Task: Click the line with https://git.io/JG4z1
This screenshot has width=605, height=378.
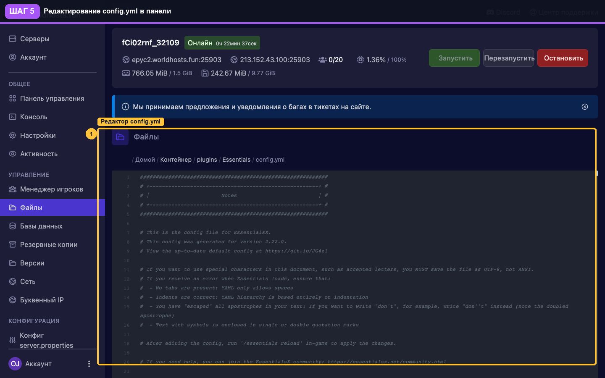Action: tap(234, 251)
